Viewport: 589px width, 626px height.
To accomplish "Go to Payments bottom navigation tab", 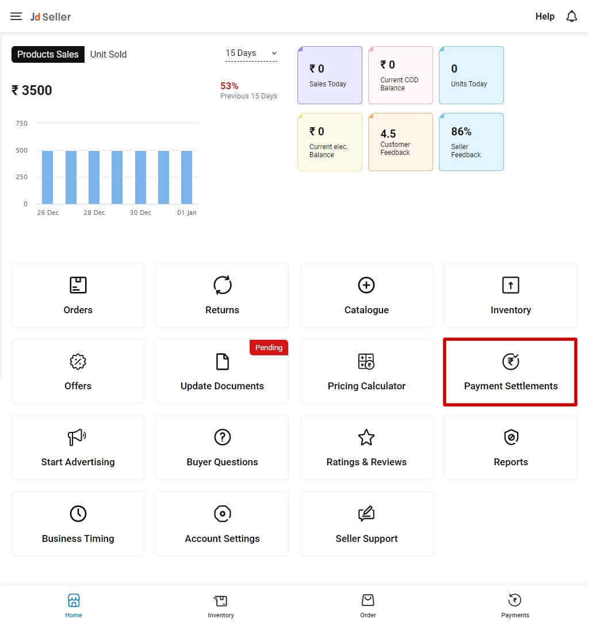I will click(515, 606).
